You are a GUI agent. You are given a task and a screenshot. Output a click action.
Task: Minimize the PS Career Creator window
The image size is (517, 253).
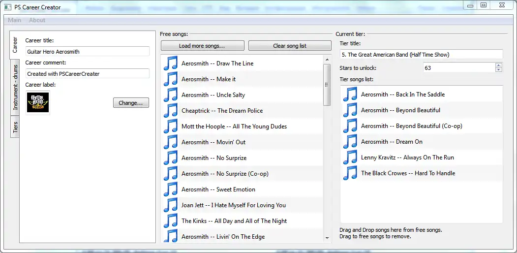(470, 5)
